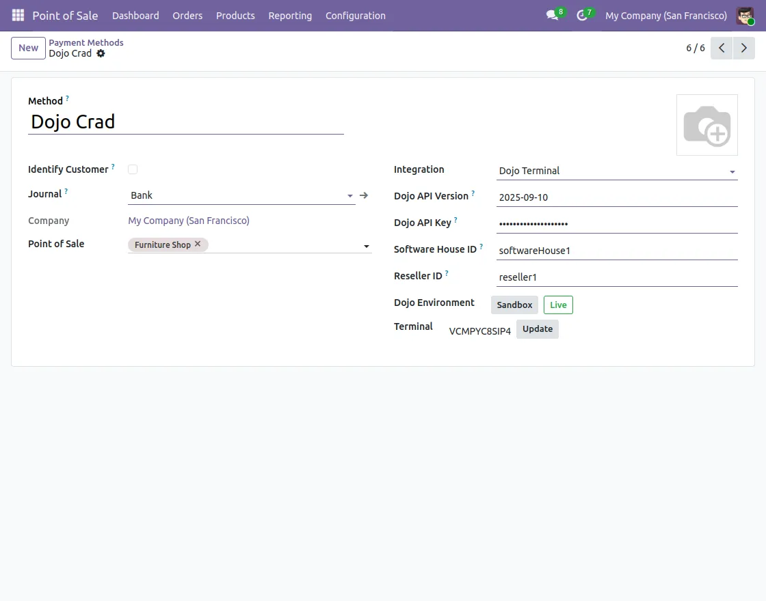This screenshot has width=766, height=601.
Task: Open the activities clock icon
Action: click(x=581, y=15)
